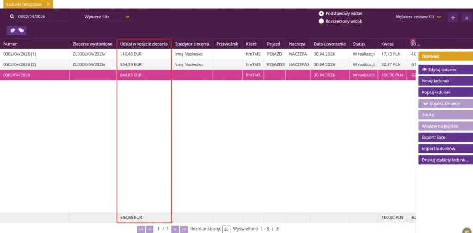This screenshot has height=233, width=473.
Task: Open the Wybierz filtr dropdown
Action: pyautogui.click(x=107, y=17)
